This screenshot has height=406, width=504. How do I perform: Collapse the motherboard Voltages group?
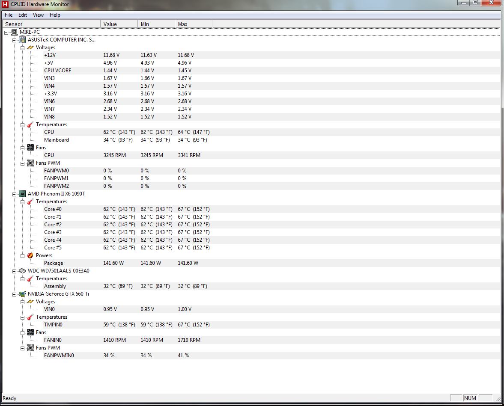(x=23, y=48)
